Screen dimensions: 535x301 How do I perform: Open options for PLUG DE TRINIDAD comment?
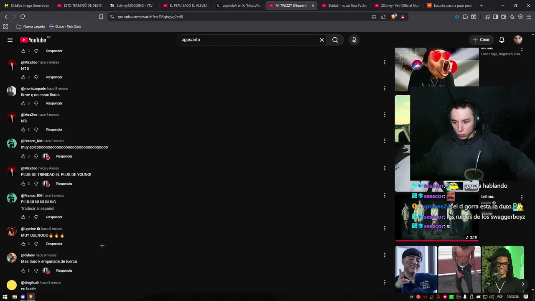click(x=385, y=168)
